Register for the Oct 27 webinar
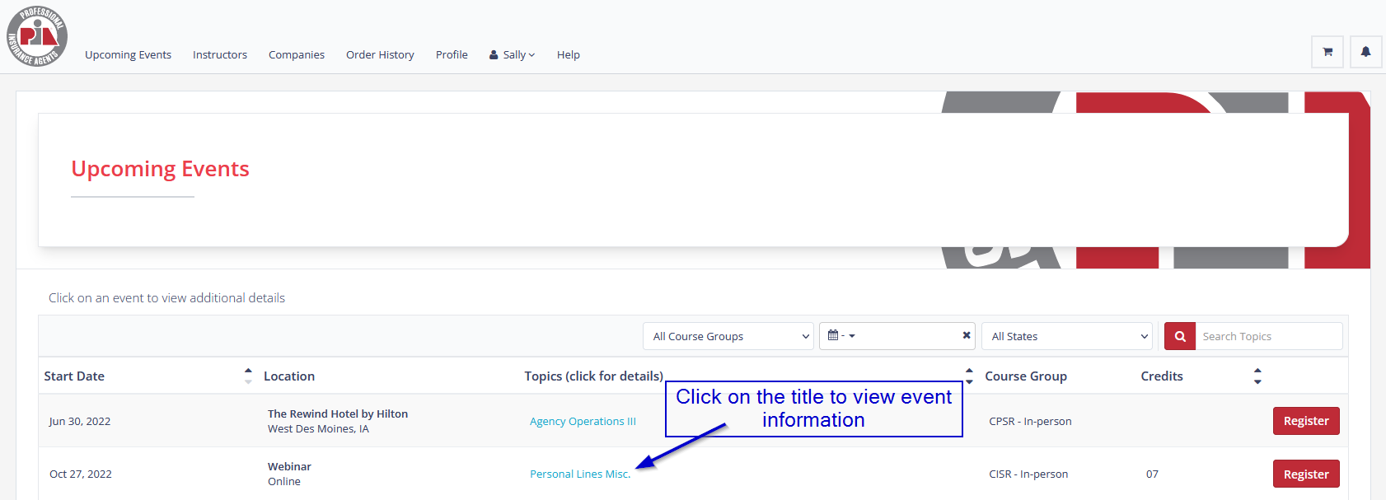 coord(1305,474)
